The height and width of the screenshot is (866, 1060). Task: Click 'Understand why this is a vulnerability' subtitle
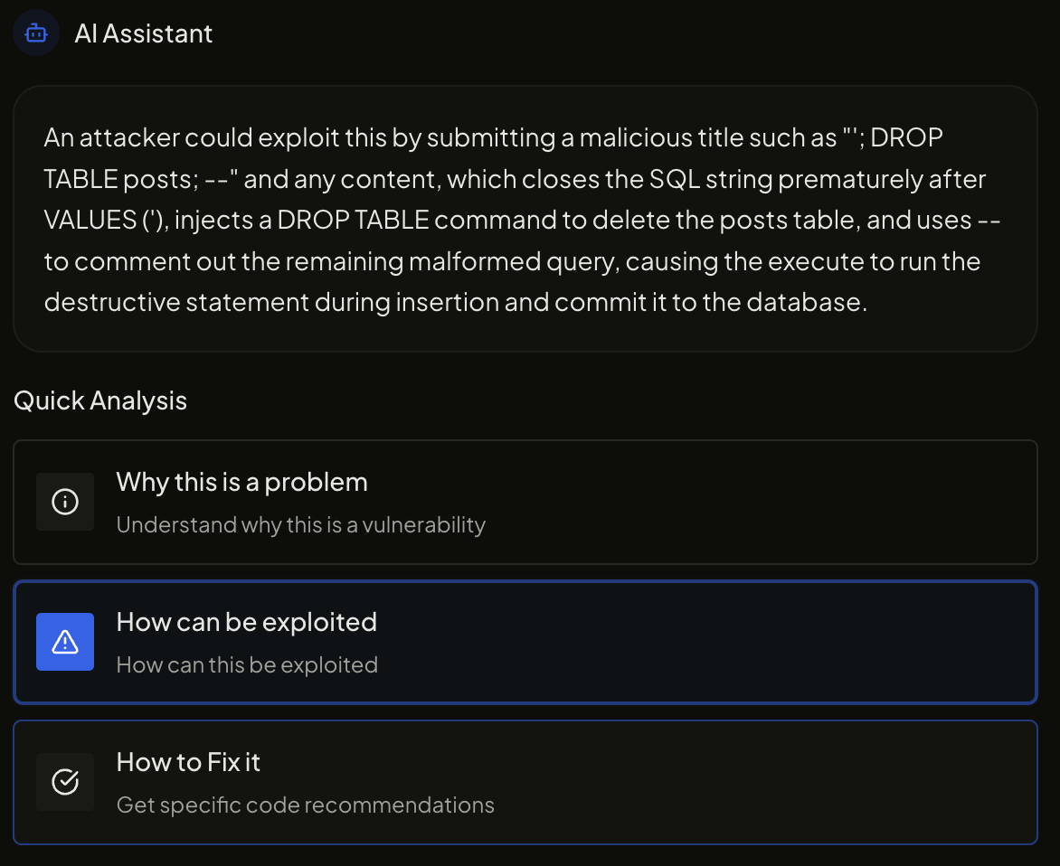click(x=300, y=524)
